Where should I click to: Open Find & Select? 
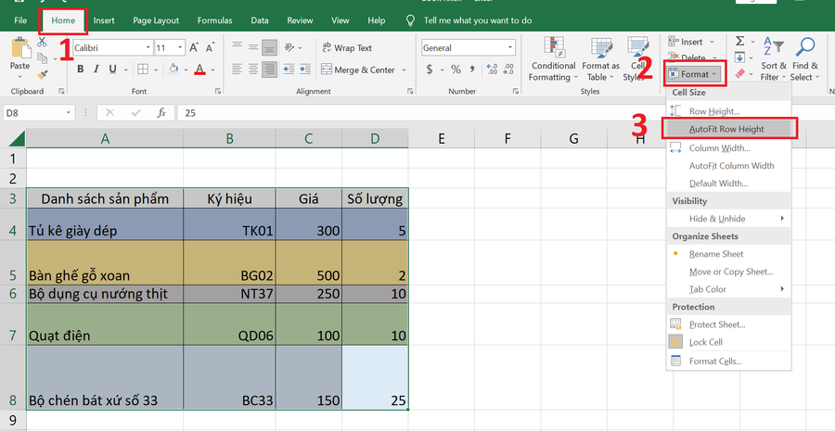[804, 59]
